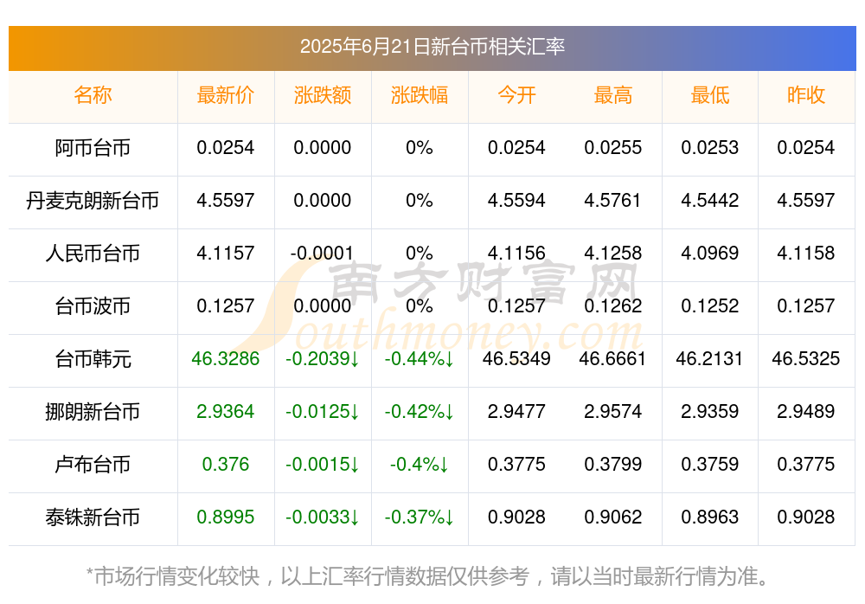Click the change amount -0.0015↓

[x=322, y=465]
